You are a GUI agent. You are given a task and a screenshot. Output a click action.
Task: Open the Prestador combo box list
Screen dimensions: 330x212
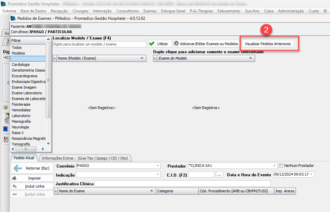tap(274, 166)
